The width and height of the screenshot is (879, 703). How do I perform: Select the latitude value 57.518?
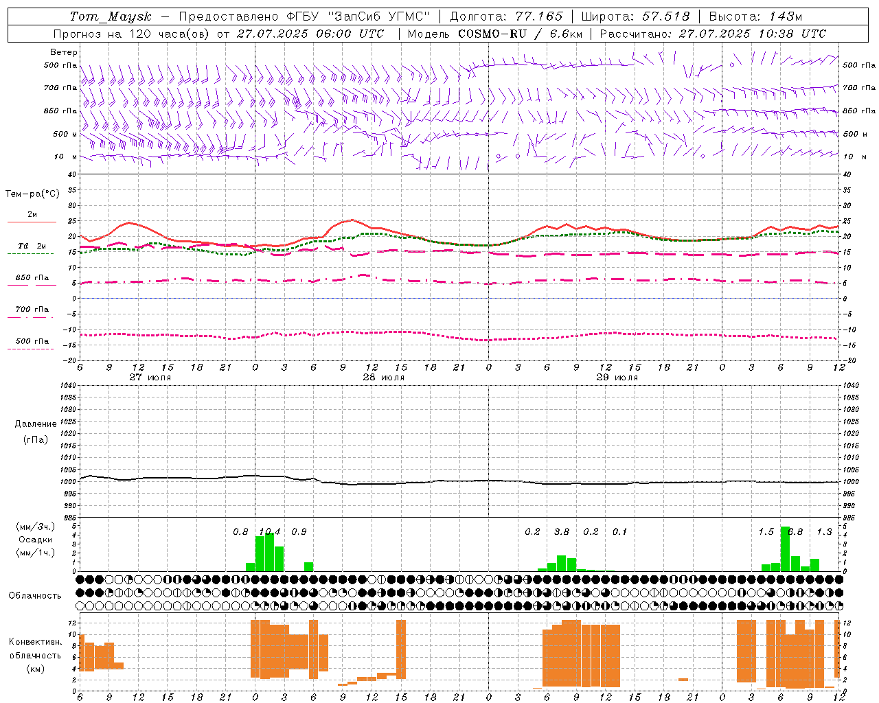(x=665, y=16)
